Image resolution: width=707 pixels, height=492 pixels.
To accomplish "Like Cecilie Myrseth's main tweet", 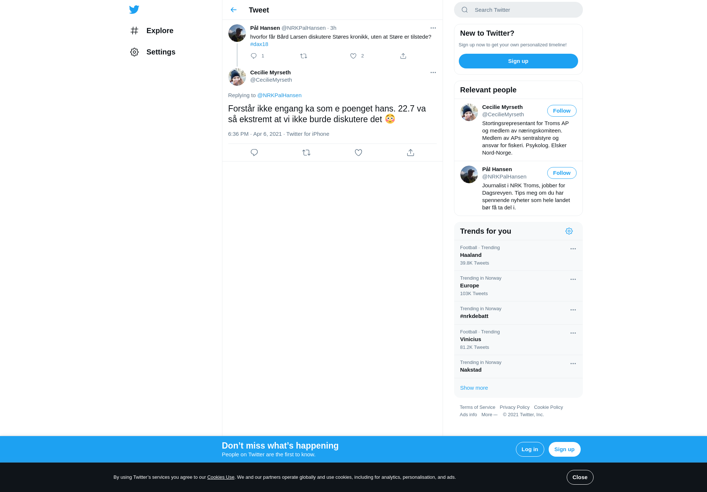I will point(358,152).
